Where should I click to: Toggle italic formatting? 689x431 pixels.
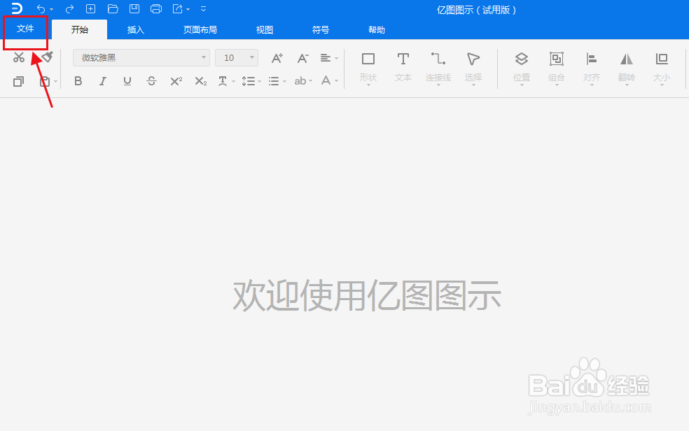[x=102, y=80]
